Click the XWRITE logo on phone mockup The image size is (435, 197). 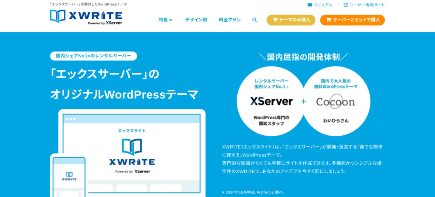point(69,176)
